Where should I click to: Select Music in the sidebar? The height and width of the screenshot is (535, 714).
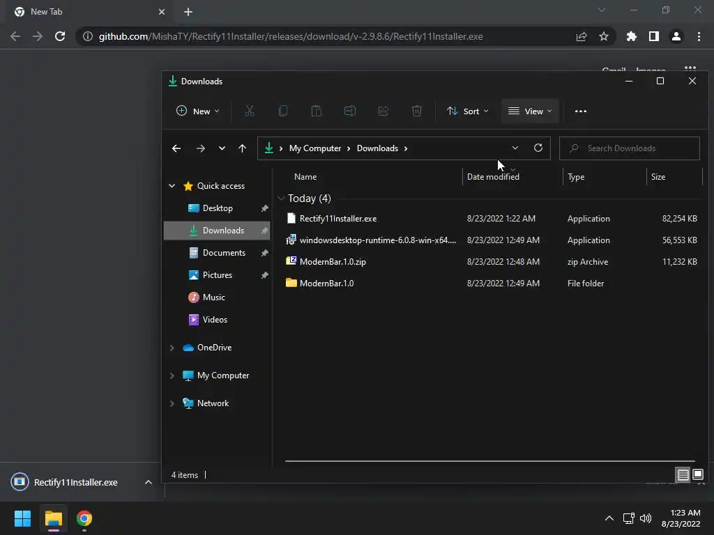pos(218,297)
